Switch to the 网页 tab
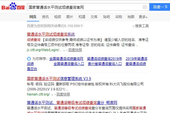Screen dimensions: 170x113 (33, 17)
